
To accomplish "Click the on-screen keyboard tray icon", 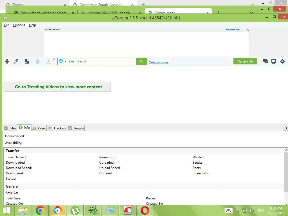I will point(228,210).
